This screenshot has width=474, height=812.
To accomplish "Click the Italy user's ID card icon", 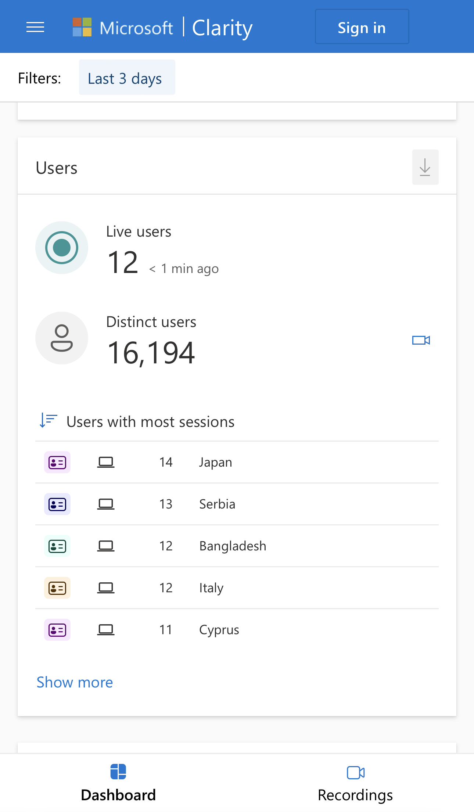I will (57, 588).
